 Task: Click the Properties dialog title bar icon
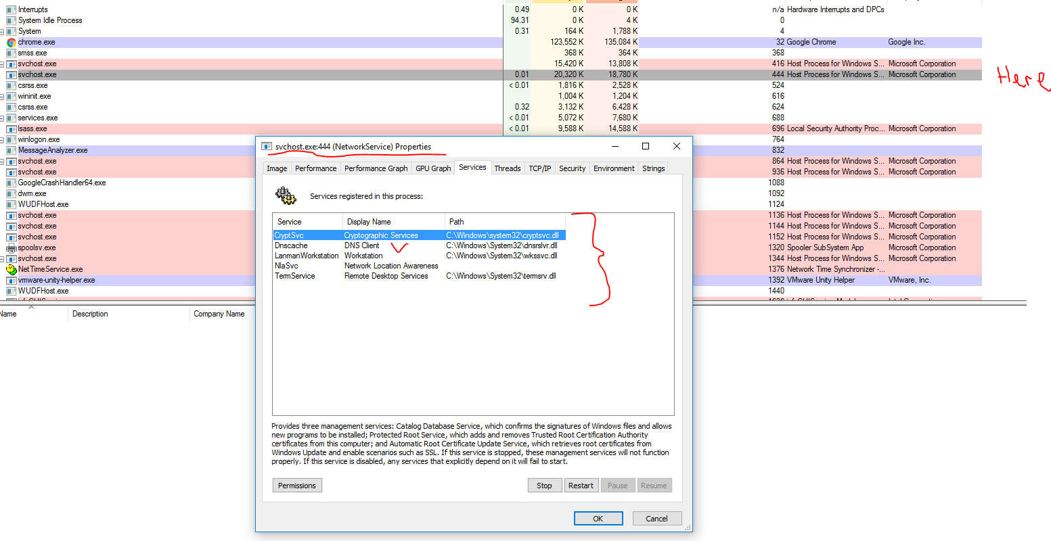point(267,147)
